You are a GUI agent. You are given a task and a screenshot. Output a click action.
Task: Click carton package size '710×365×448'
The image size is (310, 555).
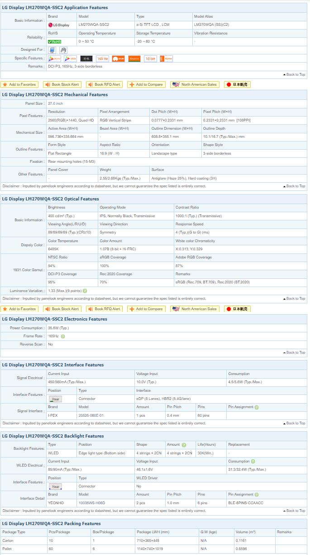click(x=148, y=540)
